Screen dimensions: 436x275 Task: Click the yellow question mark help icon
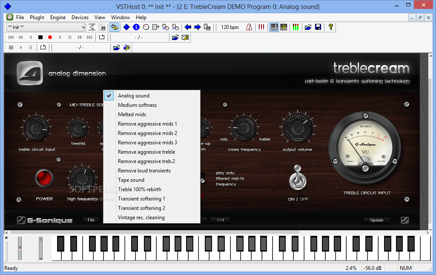[x=330, y=27]
